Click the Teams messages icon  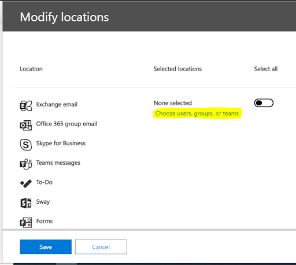pyautogui.click(x=26, y=164)
